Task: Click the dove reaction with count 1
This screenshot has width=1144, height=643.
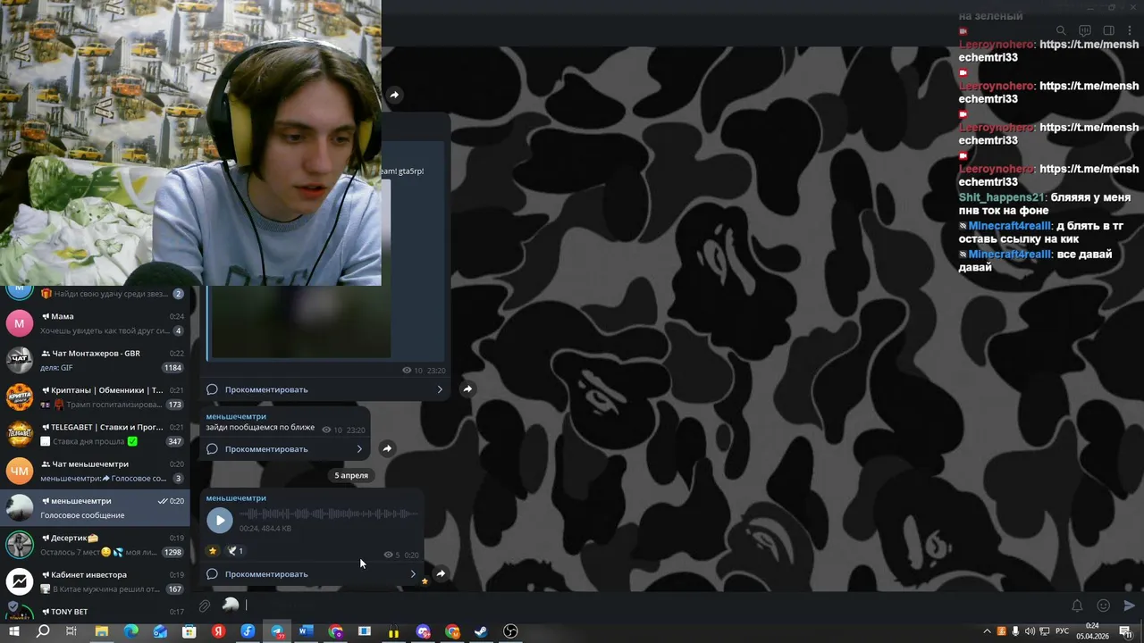Action: tap(235, 551)
